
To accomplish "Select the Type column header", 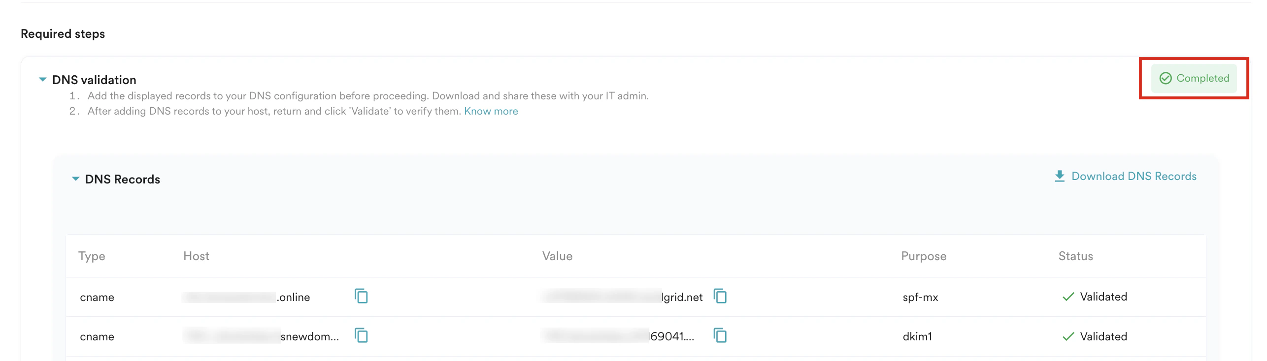I will [92, 256].
